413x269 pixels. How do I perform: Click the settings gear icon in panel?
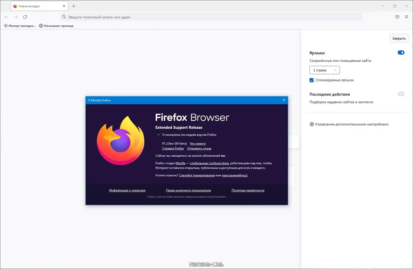pyautogui.click(x=311, y=124)
